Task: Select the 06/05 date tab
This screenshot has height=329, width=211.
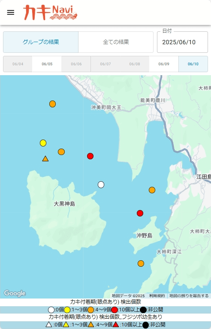Action: pyautogui.click(x=47, y=64)
